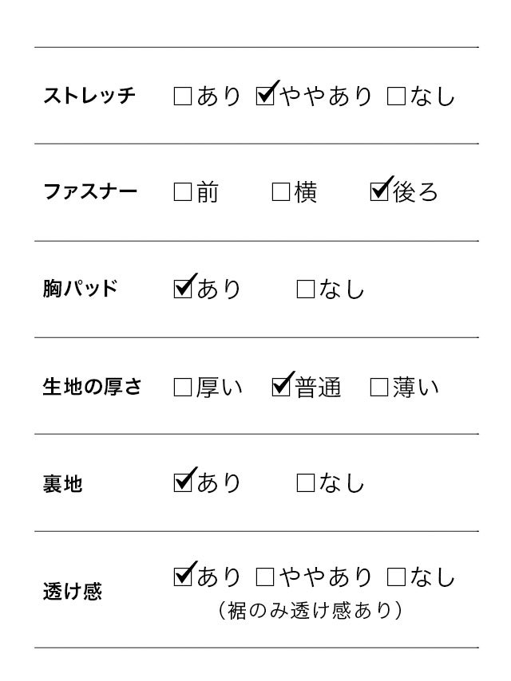The width and height of the screenshot is (511, 681).
Task: Uncheck the 透け感 あり checkbox
Action: [183, 576]
